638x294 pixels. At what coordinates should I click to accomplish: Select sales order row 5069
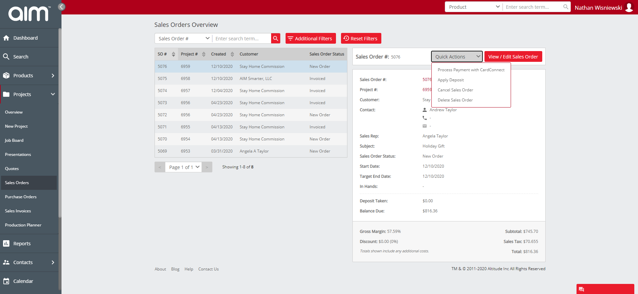[251, 151]
